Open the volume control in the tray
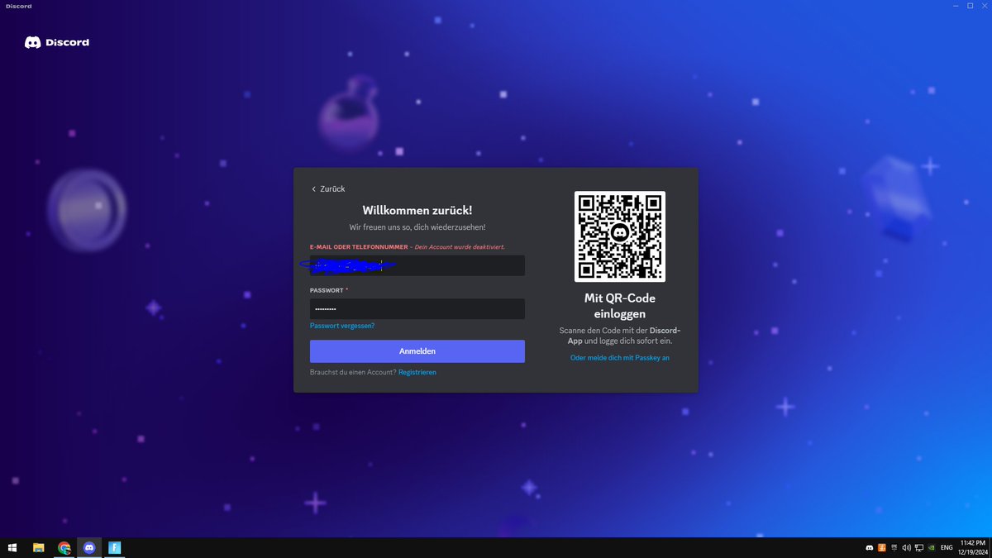992x558 pixels. [x=907, y=548]
